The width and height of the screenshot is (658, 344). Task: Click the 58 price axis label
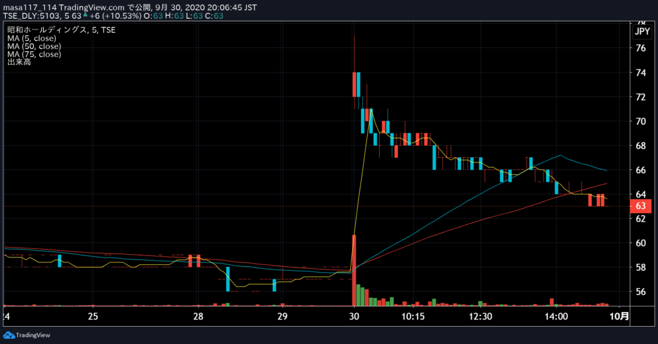pos(641,268)
